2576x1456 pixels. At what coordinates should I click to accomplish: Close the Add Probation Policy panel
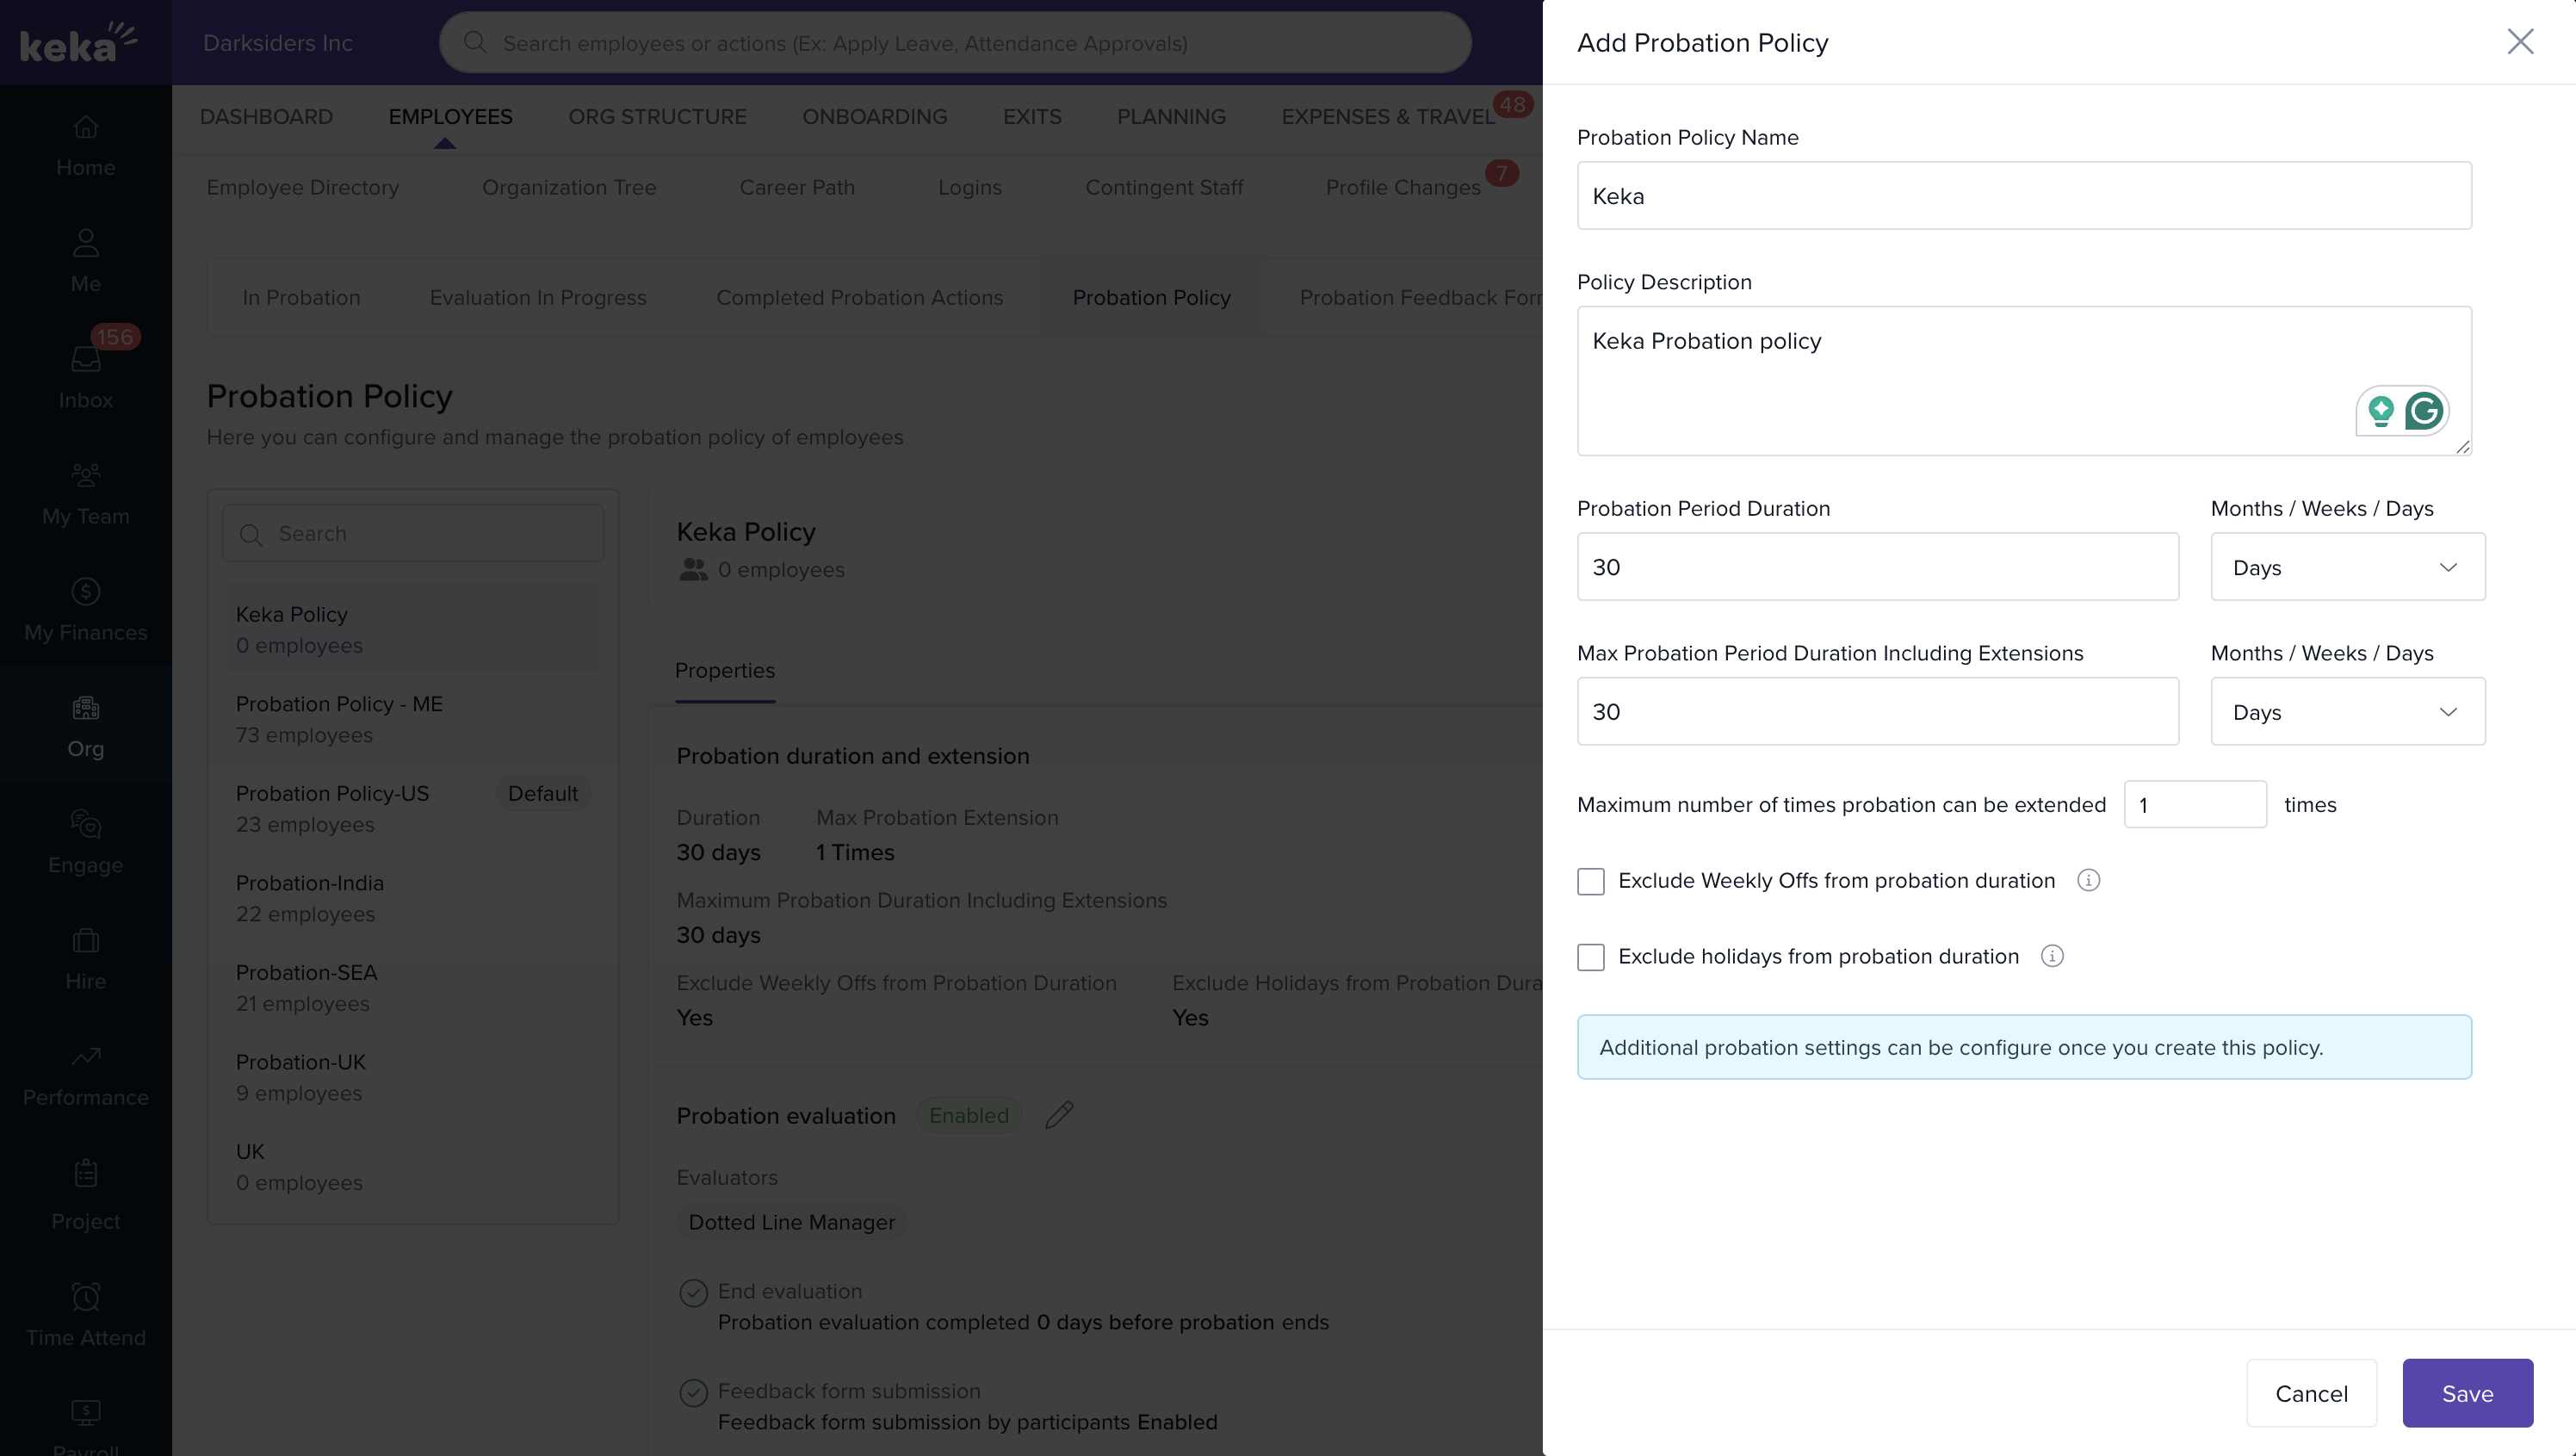coord(2520,42)
